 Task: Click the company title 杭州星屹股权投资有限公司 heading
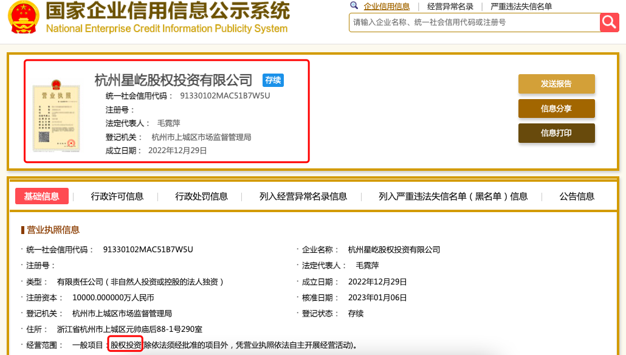pyautogui.click(x=173, y=80)
